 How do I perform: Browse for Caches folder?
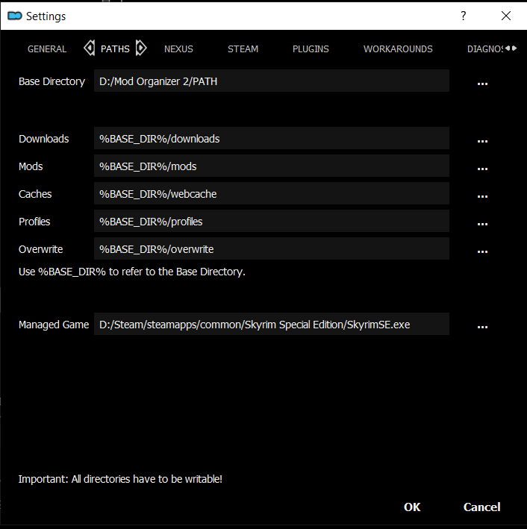click(482, 195)
